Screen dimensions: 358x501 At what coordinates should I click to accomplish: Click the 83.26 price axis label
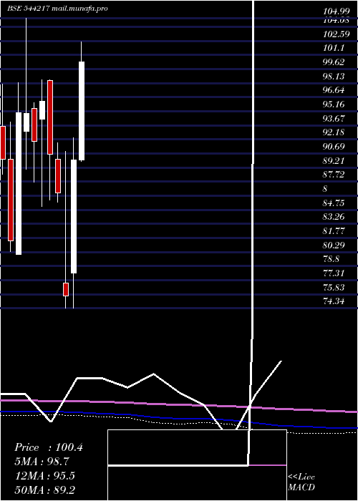pyautogui.click(x=334, y=217)
